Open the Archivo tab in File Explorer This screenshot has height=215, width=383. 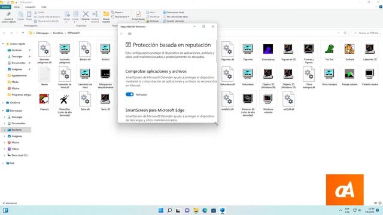(x=5, y=7)
